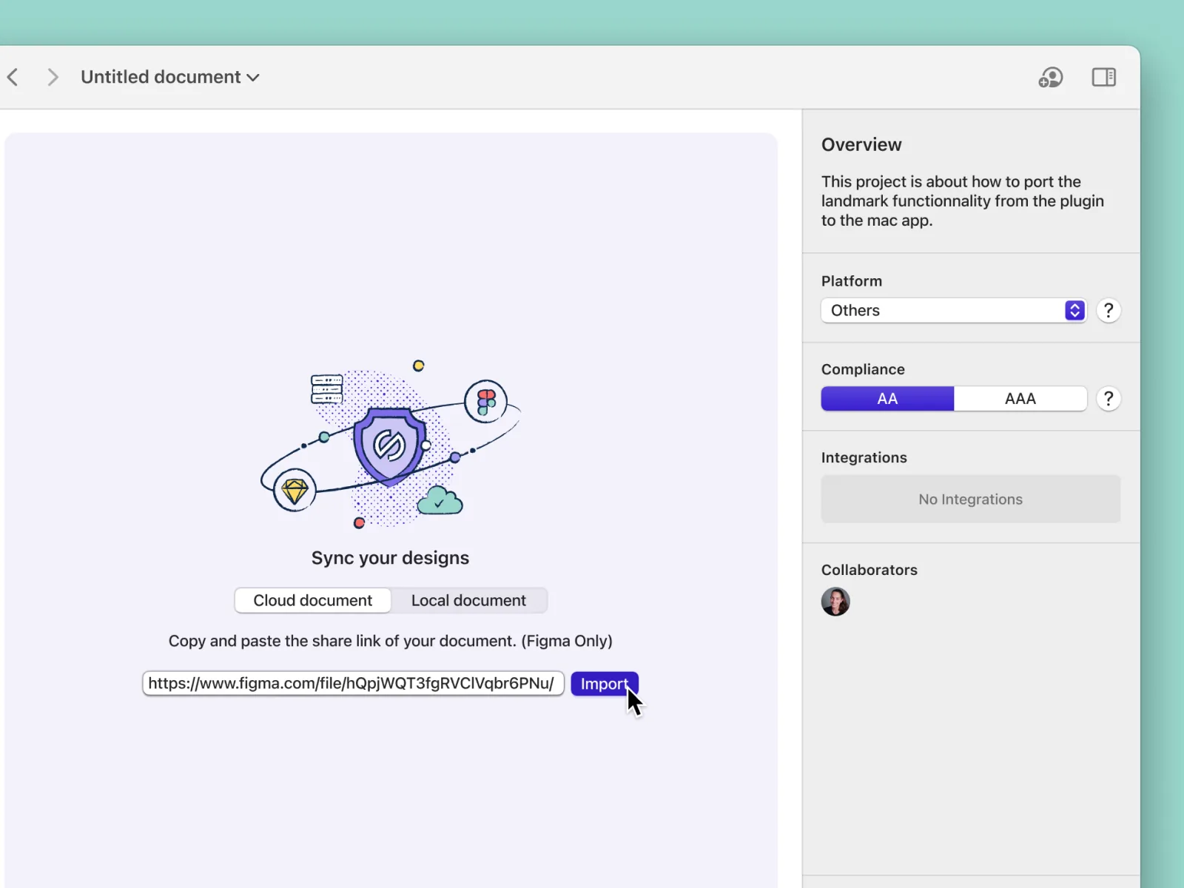Image resolution: width=1184 pixels, height=888 pixels.
Task: Click the Collaborators label
Action: pyautogui.click(x=869, y=570)
